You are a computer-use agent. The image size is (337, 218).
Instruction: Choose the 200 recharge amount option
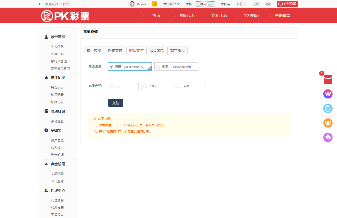[179, 86]
